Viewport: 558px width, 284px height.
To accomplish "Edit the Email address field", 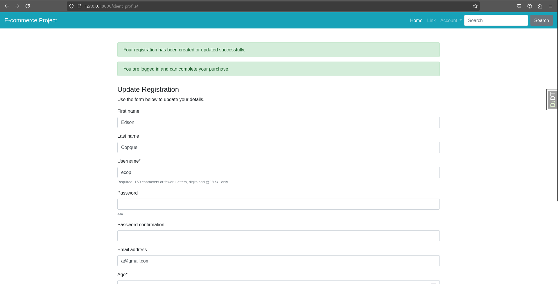I will 278,261.
